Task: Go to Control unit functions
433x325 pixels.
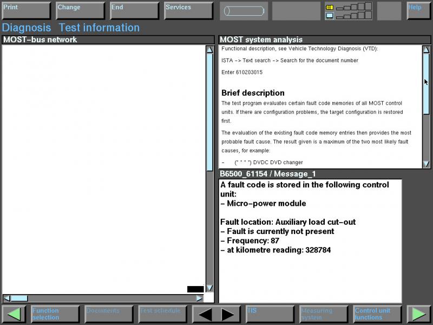Action: (x=377, y=314)
